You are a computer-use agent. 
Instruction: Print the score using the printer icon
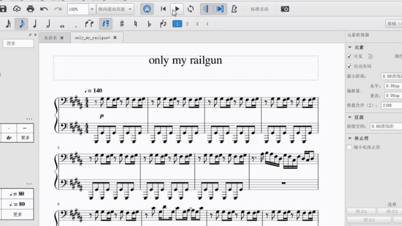pos(31,9)
